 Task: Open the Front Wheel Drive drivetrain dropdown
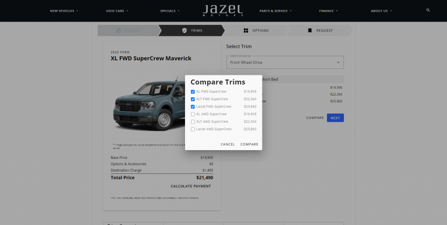click(285, 62)
